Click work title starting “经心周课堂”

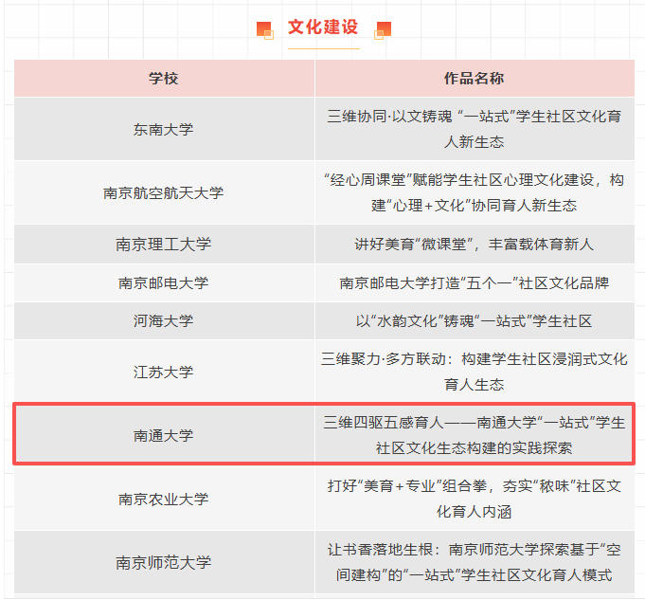[x=475, y=192]
